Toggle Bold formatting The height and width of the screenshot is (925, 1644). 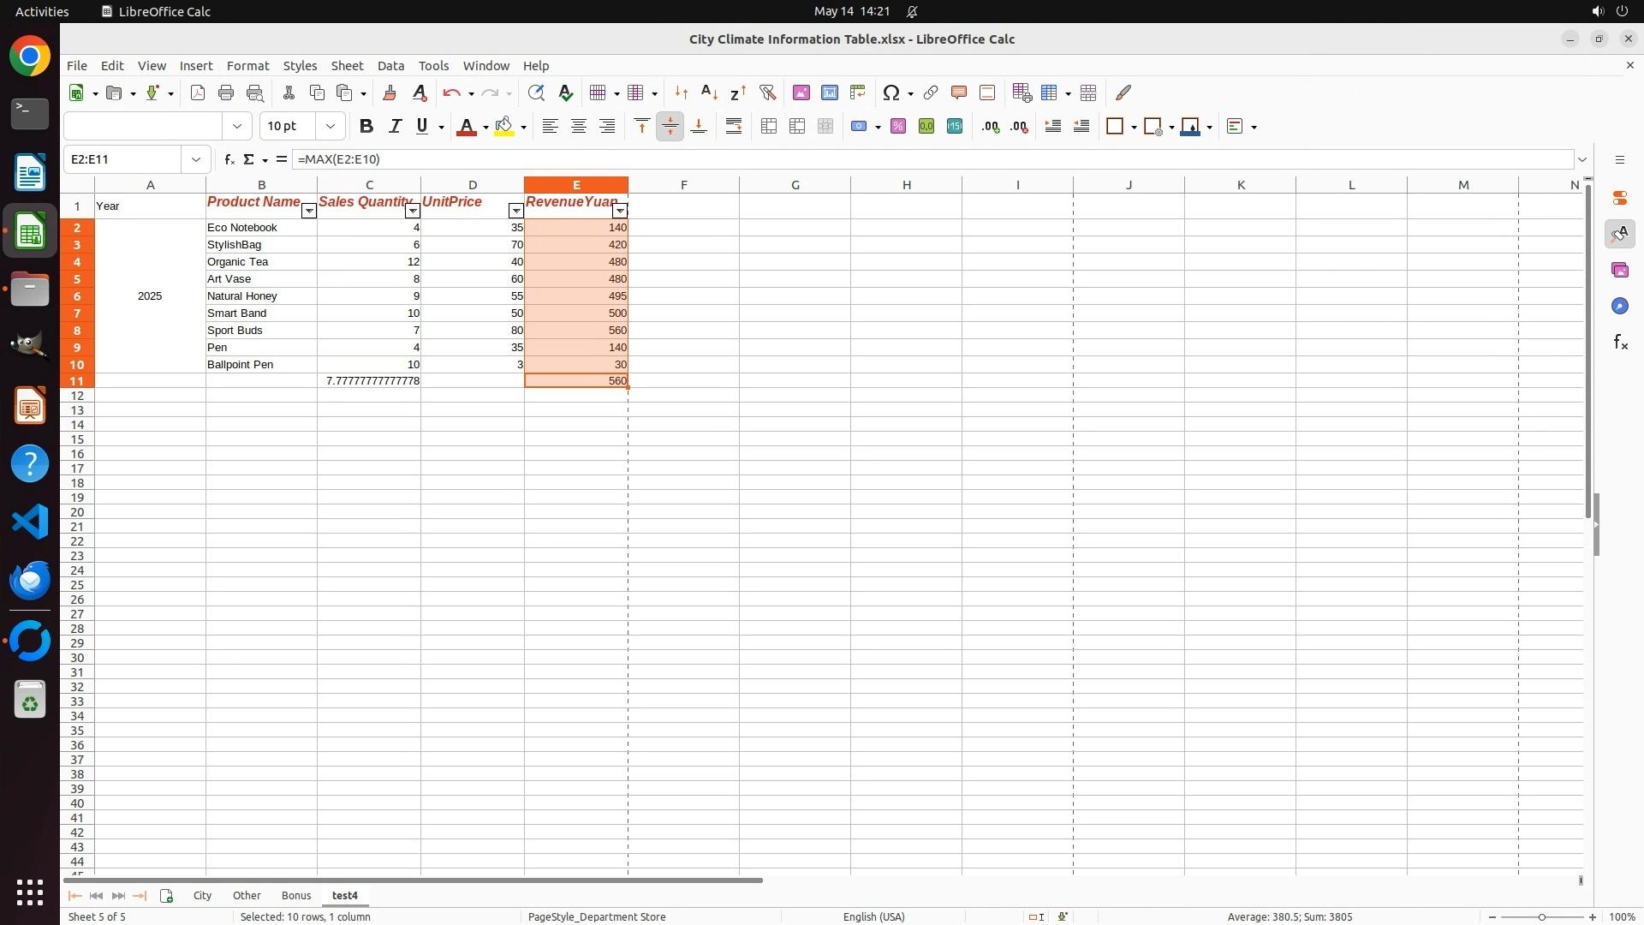pos(366,127)
